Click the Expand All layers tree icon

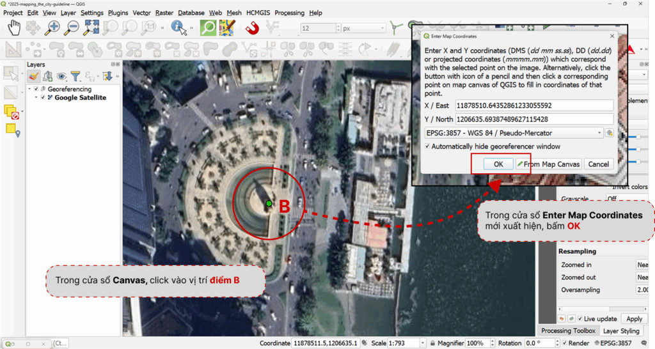click(x=107, y=76)
